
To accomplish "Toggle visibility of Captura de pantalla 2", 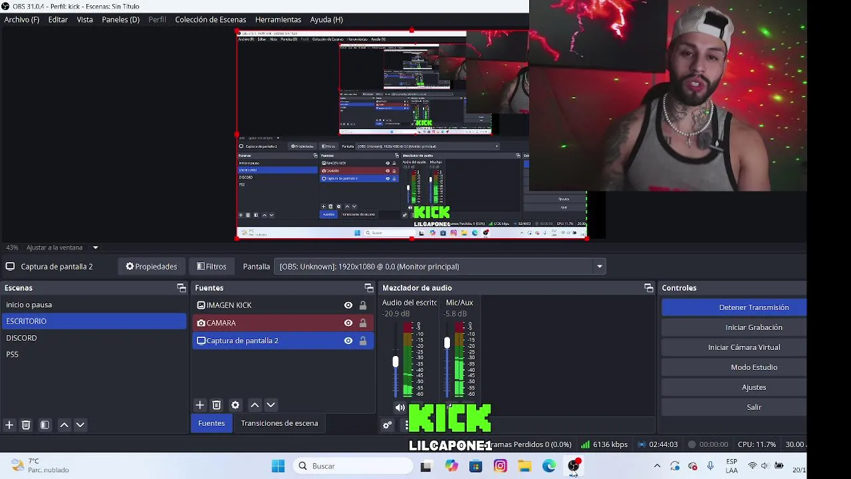I will [348, 341].
